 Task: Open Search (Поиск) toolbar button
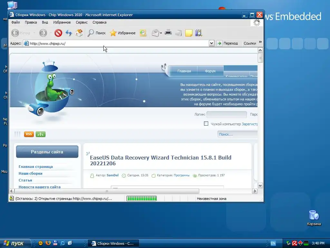click(97, 33)
